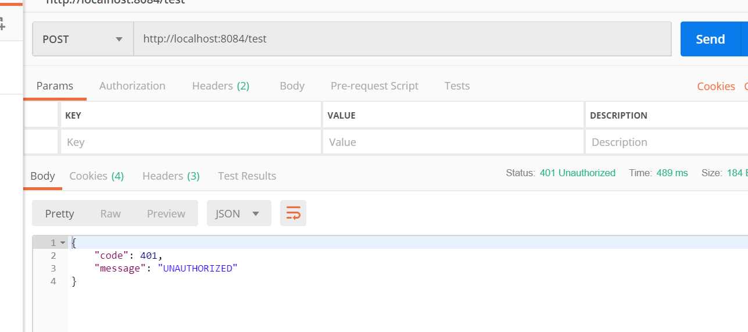Click the "code": 401 line
Viewport: 748px width, 332px height.
click(128, 255)
